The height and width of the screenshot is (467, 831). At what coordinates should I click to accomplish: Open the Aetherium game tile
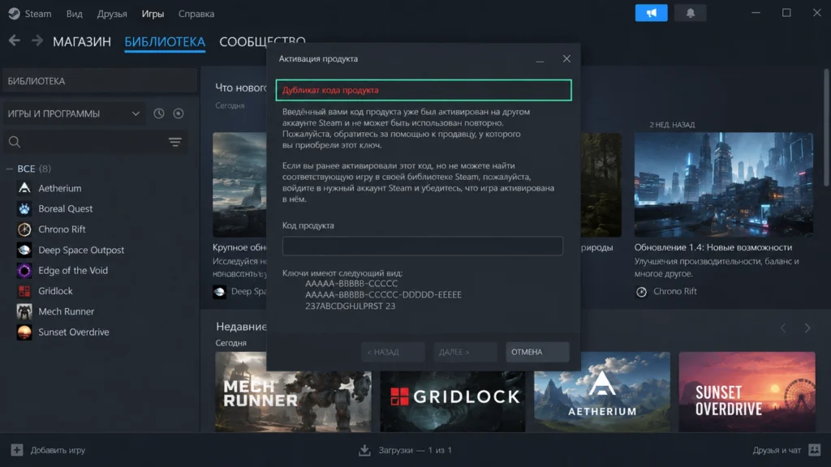click(602, 392)
